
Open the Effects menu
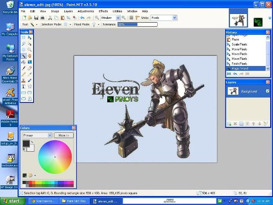point(103,11)
